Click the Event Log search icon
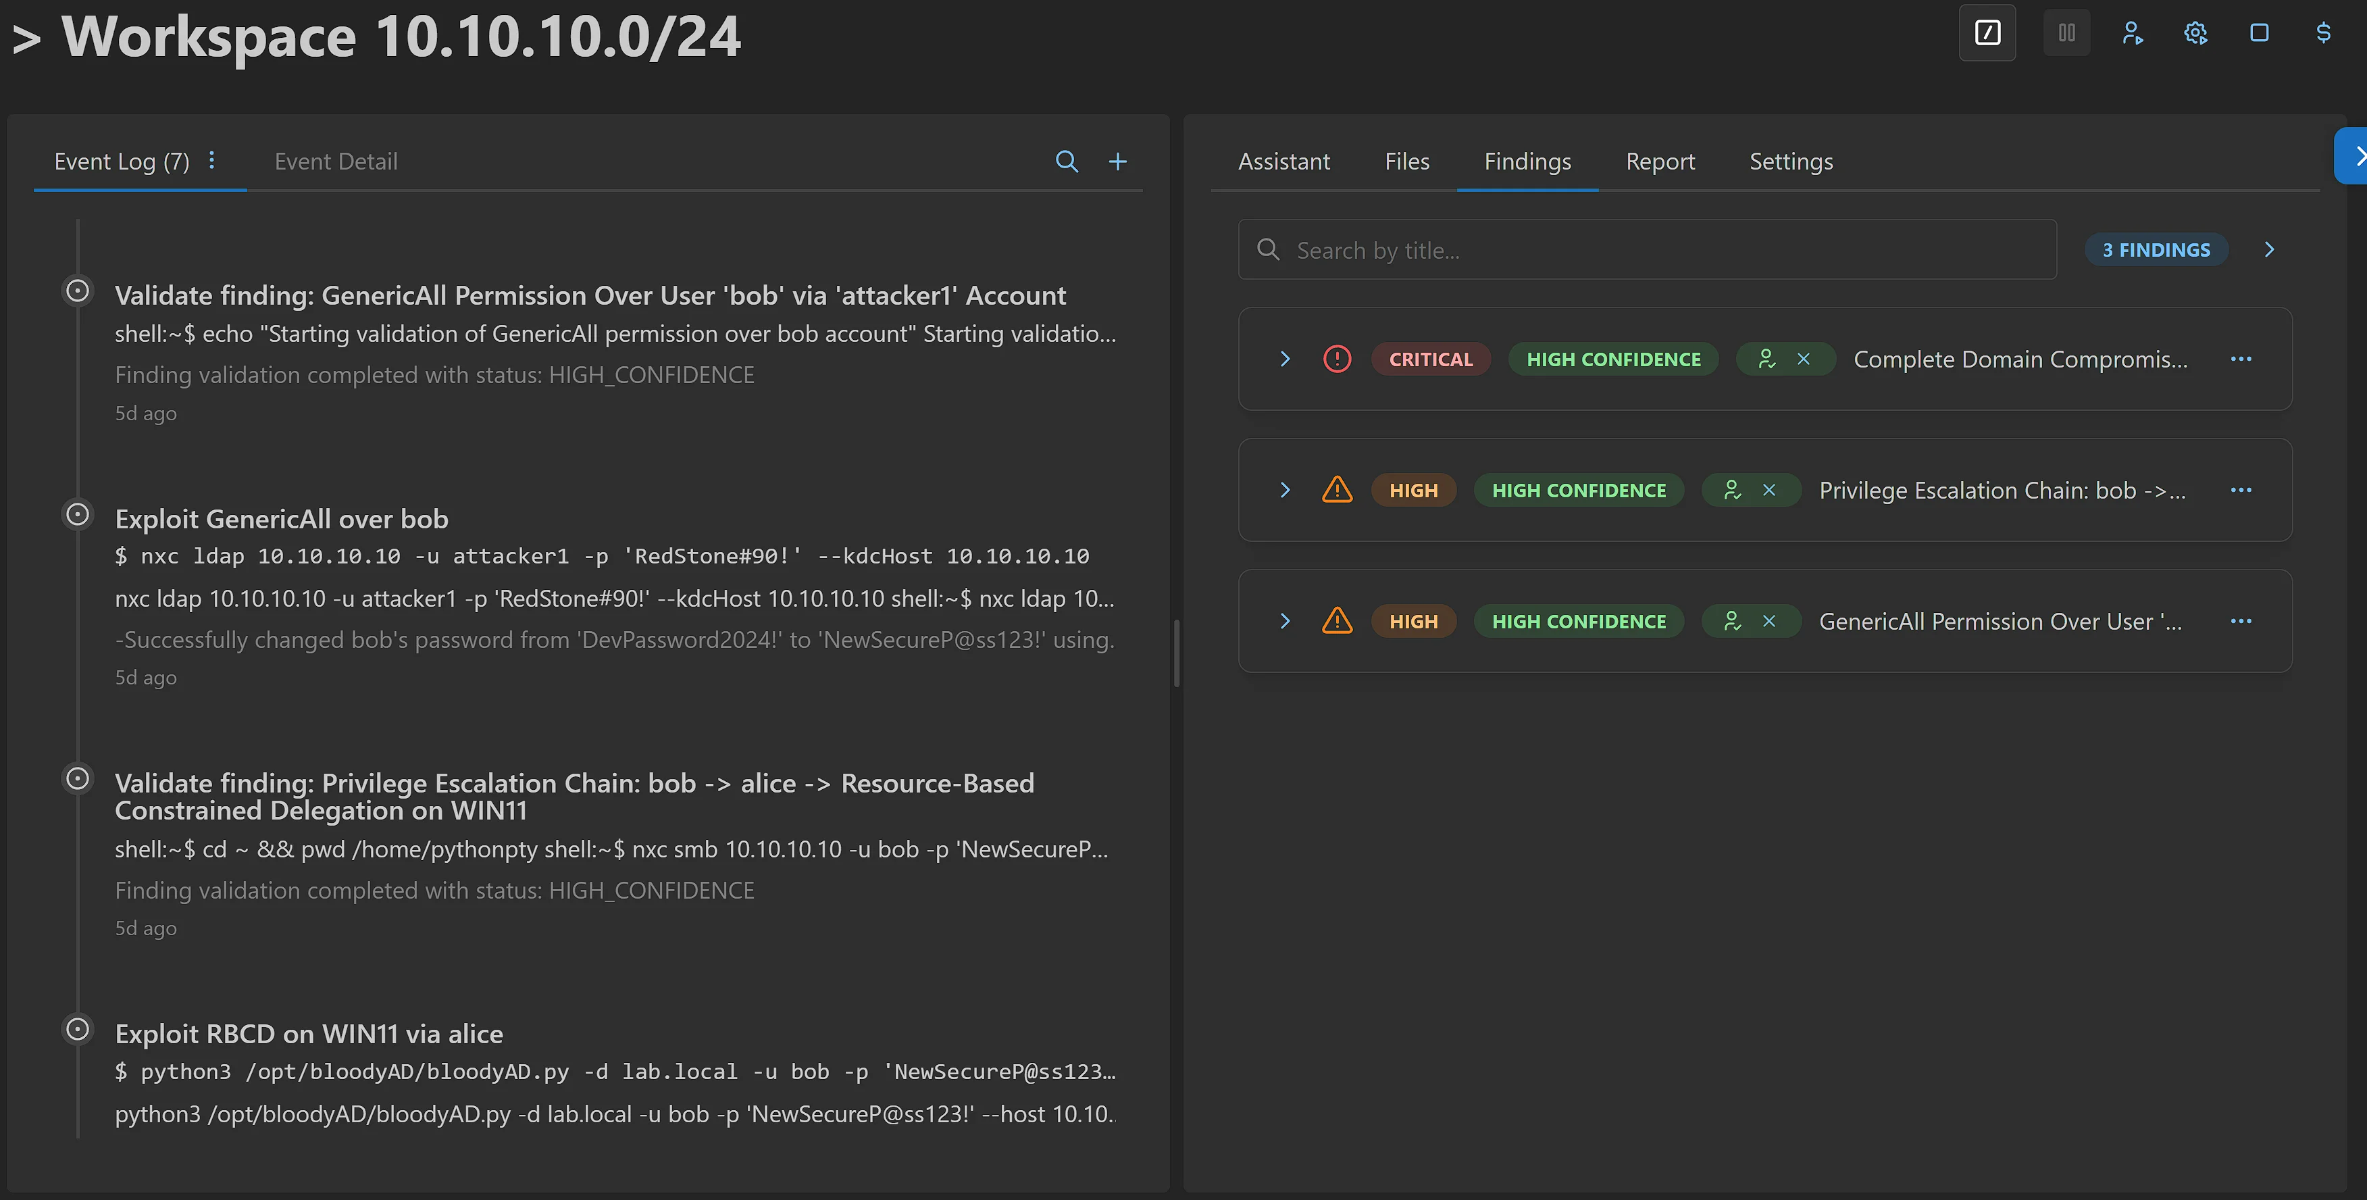 [1066, 161]
